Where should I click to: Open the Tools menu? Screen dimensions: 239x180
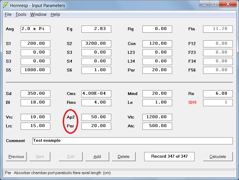tap(21, 14)
